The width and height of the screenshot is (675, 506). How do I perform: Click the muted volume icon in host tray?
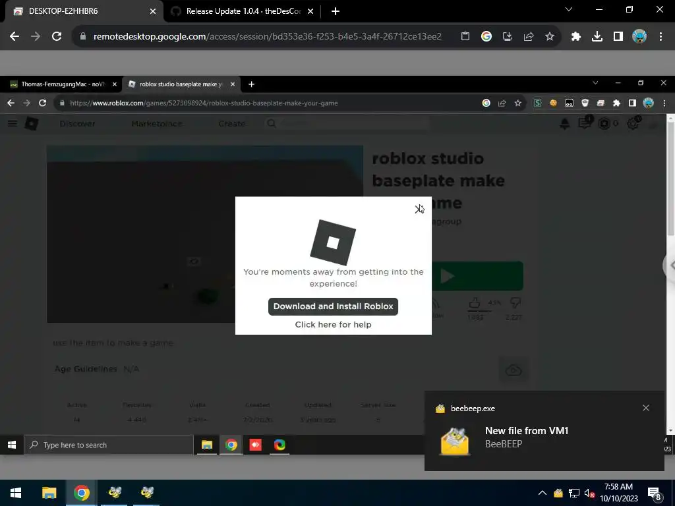click(x=590, y=493)
